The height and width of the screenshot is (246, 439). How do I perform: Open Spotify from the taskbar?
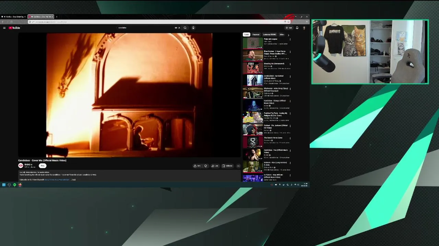pyautogui.click(x=15, y=185)
